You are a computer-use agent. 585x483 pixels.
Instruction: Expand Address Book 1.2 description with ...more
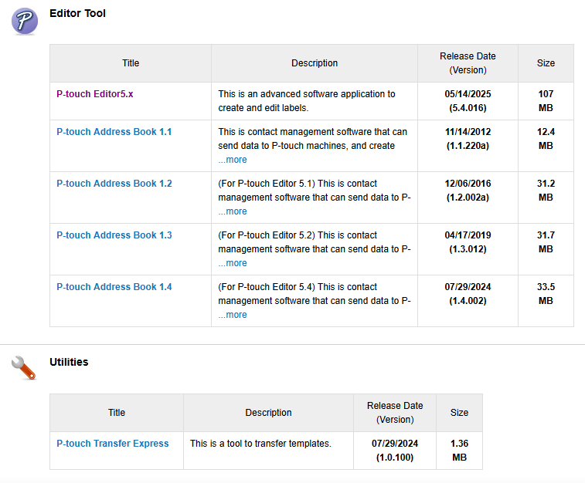[x=233, y=211]
